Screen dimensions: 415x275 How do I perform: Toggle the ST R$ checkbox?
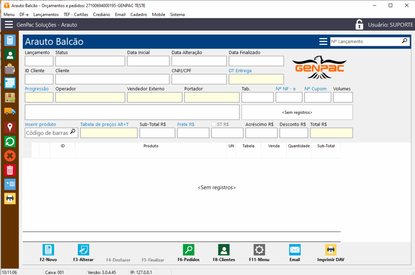214,124
